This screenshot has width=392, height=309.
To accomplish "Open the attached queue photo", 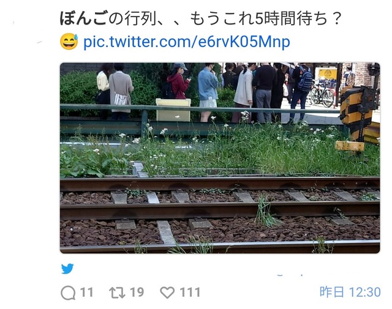I will [x=220, y=158].
